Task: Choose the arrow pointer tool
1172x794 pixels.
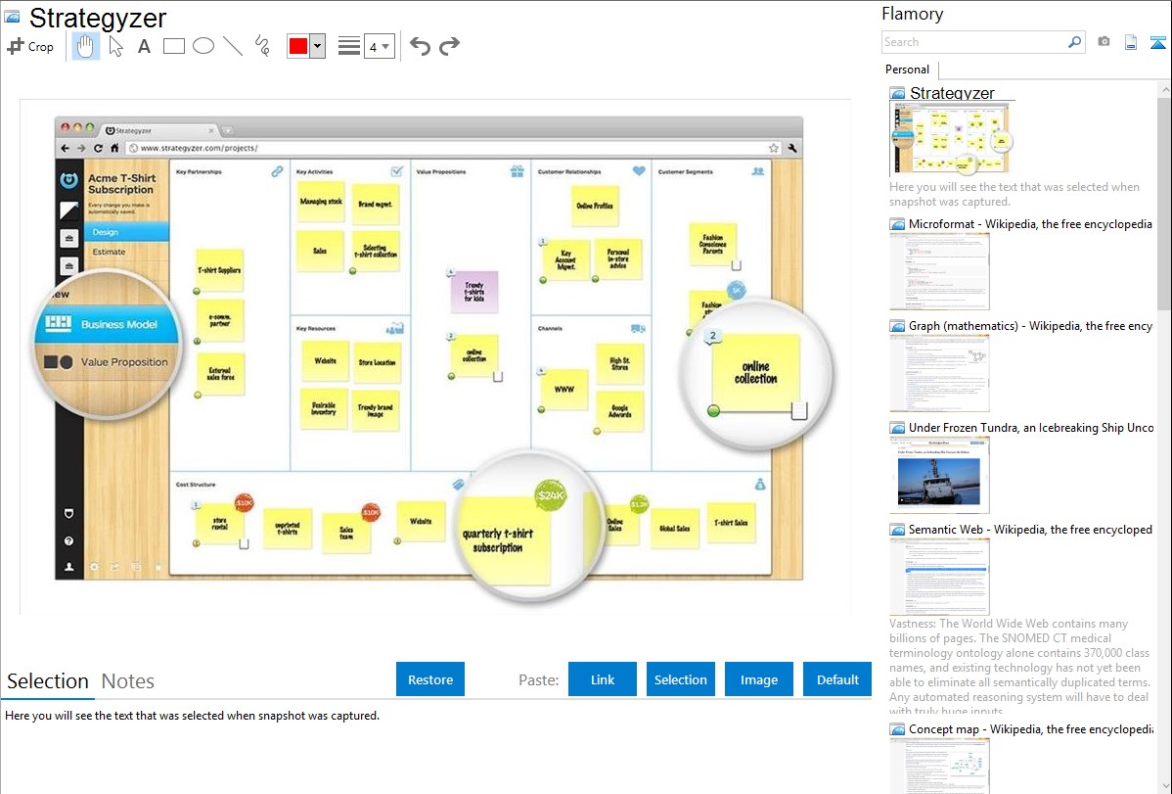Action: 115,46
